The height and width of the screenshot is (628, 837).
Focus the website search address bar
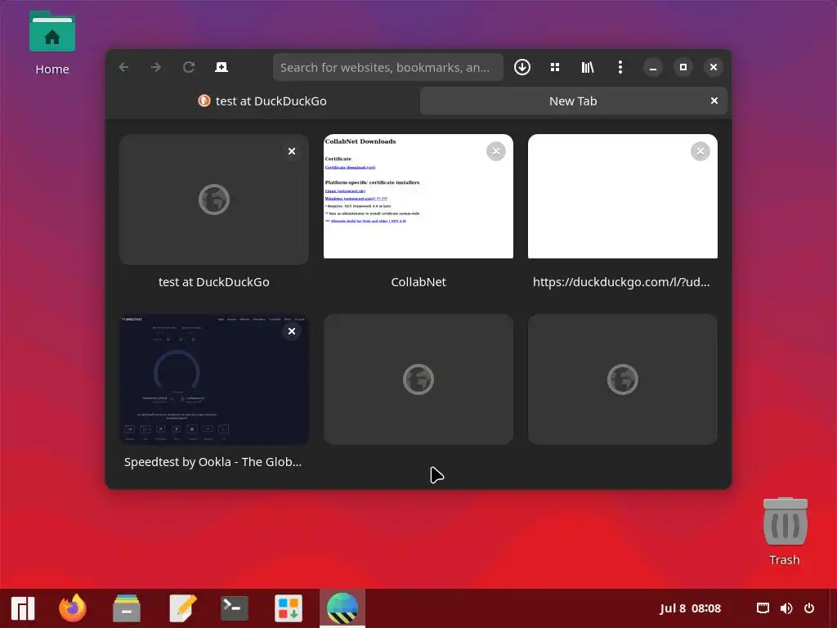pyautogui.click(x=388, y=67)
